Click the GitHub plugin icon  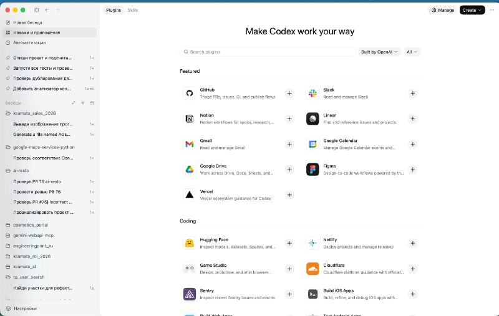(190, 93)
